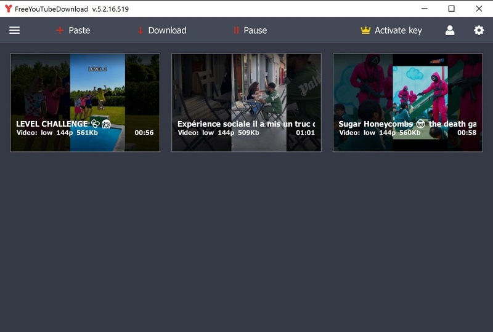
Task: Click the 00:56 duration label
Action: click(144, 133)
